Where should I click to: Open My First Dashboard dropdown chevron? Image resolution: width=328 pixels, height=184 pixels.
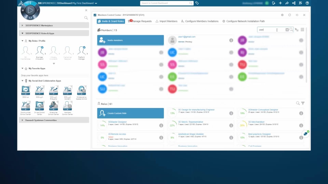[x=96, y=3]
